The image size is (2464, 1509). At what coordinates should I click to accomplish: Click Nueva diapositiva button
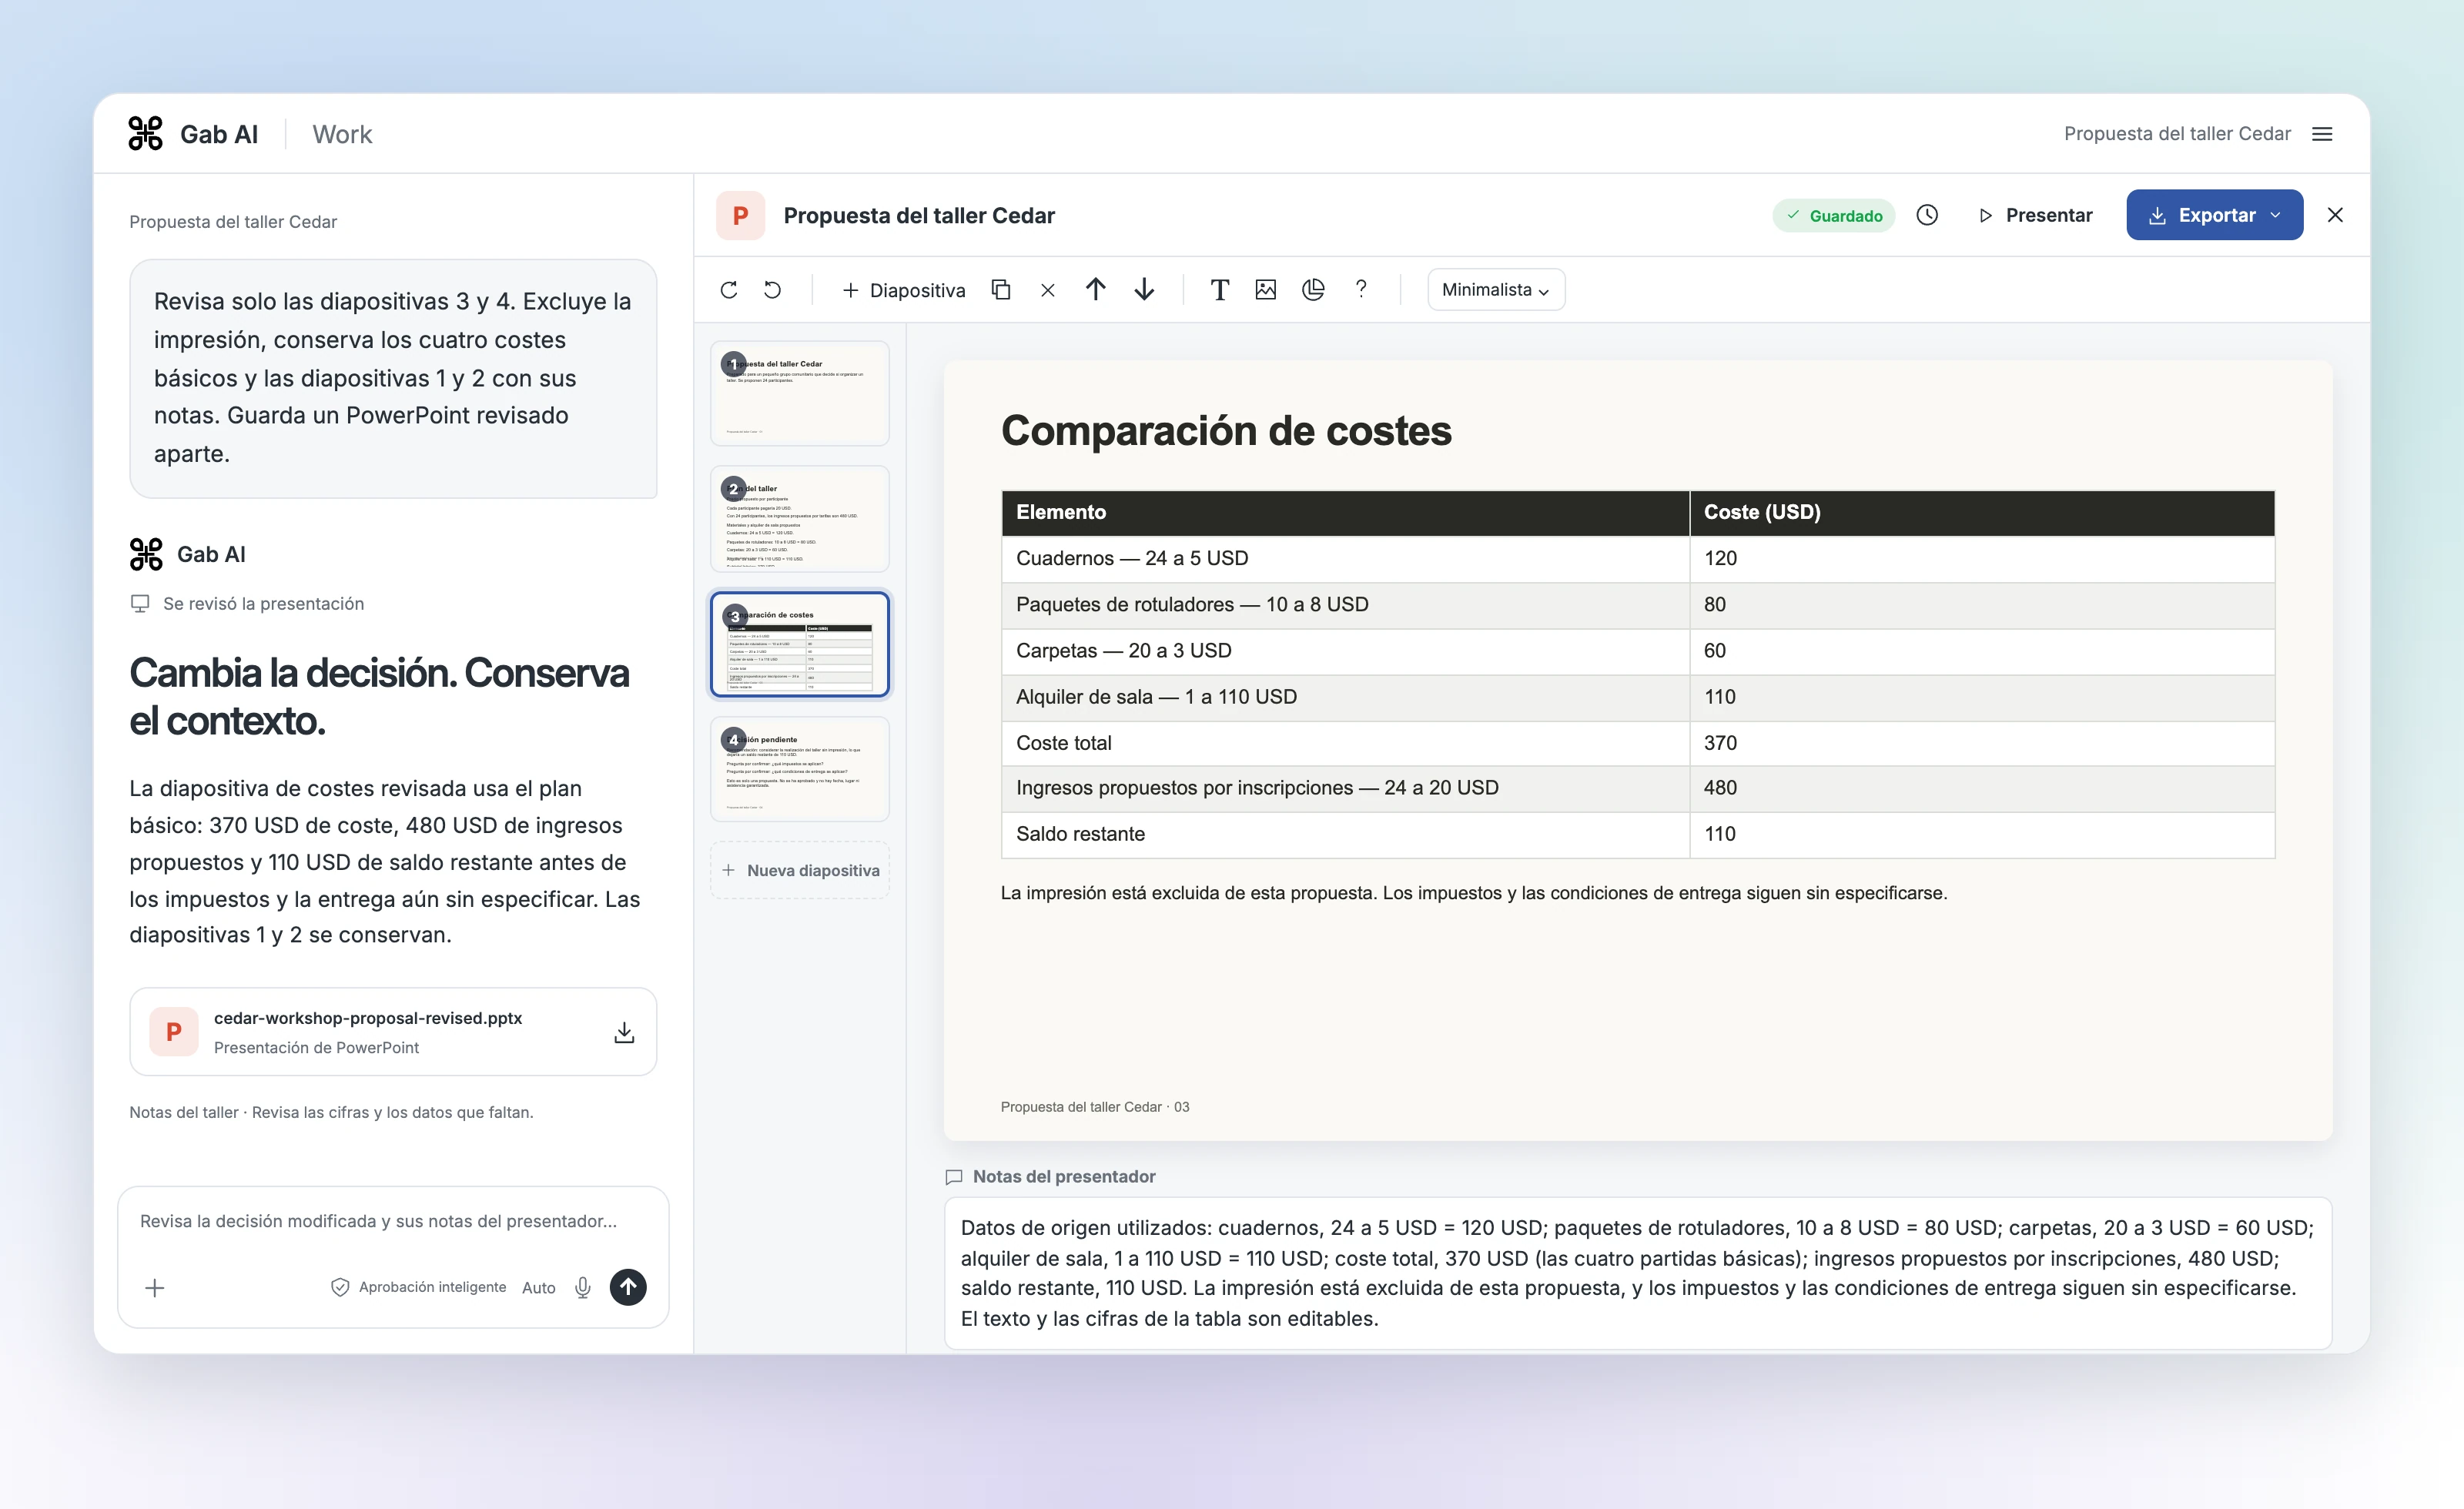pyautogui.click(x=800, y=870)
